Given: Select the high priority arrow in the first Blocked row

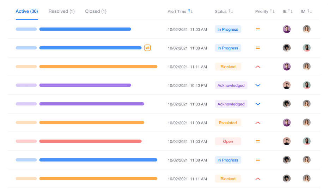Looking at the screenshot, I should (258, 67).
